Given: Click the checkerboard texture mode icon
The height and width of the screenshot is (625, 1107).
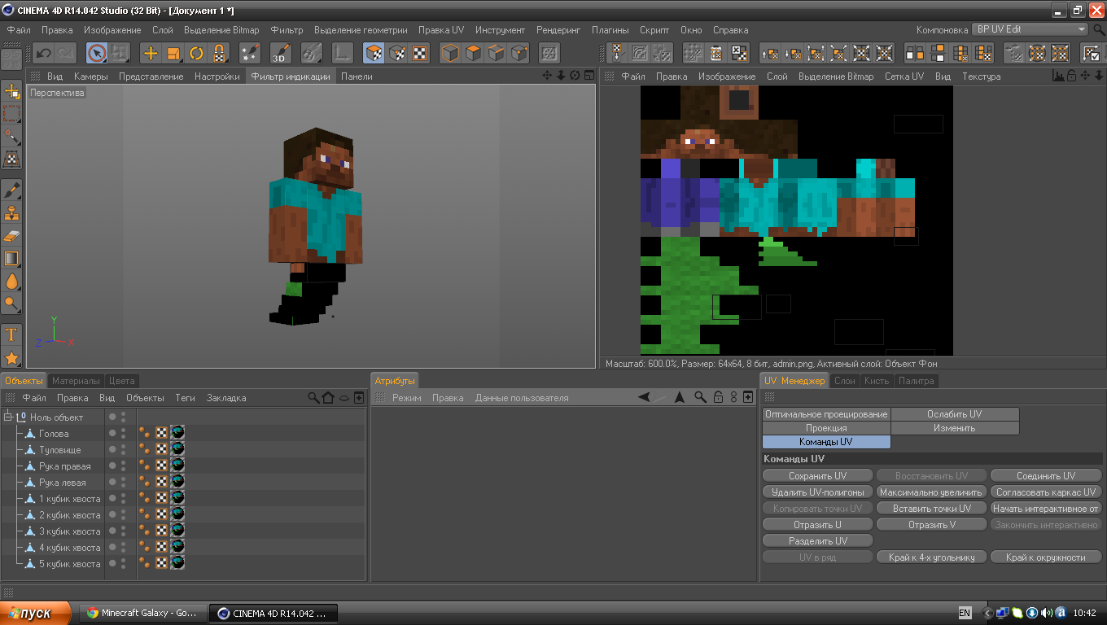Looking at the screenshot, I should (419, 54).
